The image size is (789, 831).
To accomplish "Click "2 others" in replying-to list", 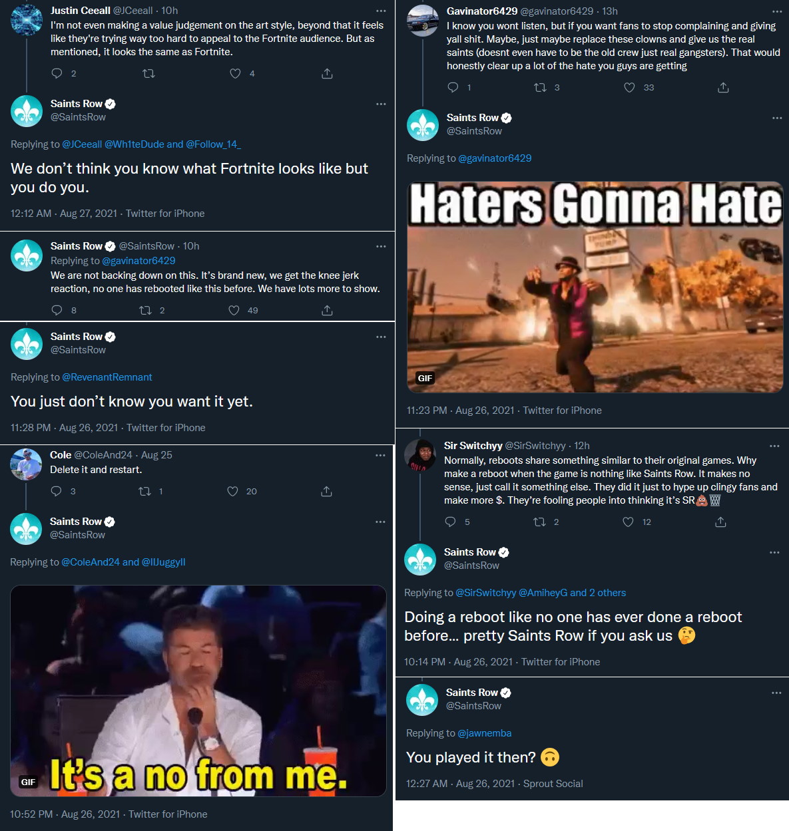I will 607,593.
